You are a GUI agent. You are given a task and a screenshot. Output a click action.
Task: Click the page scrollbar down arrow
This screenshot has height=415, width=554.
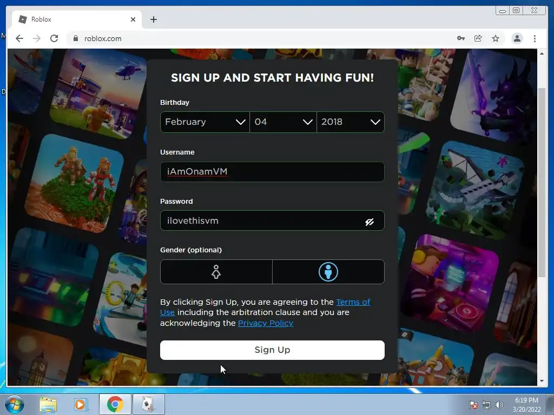click(542, 381)
